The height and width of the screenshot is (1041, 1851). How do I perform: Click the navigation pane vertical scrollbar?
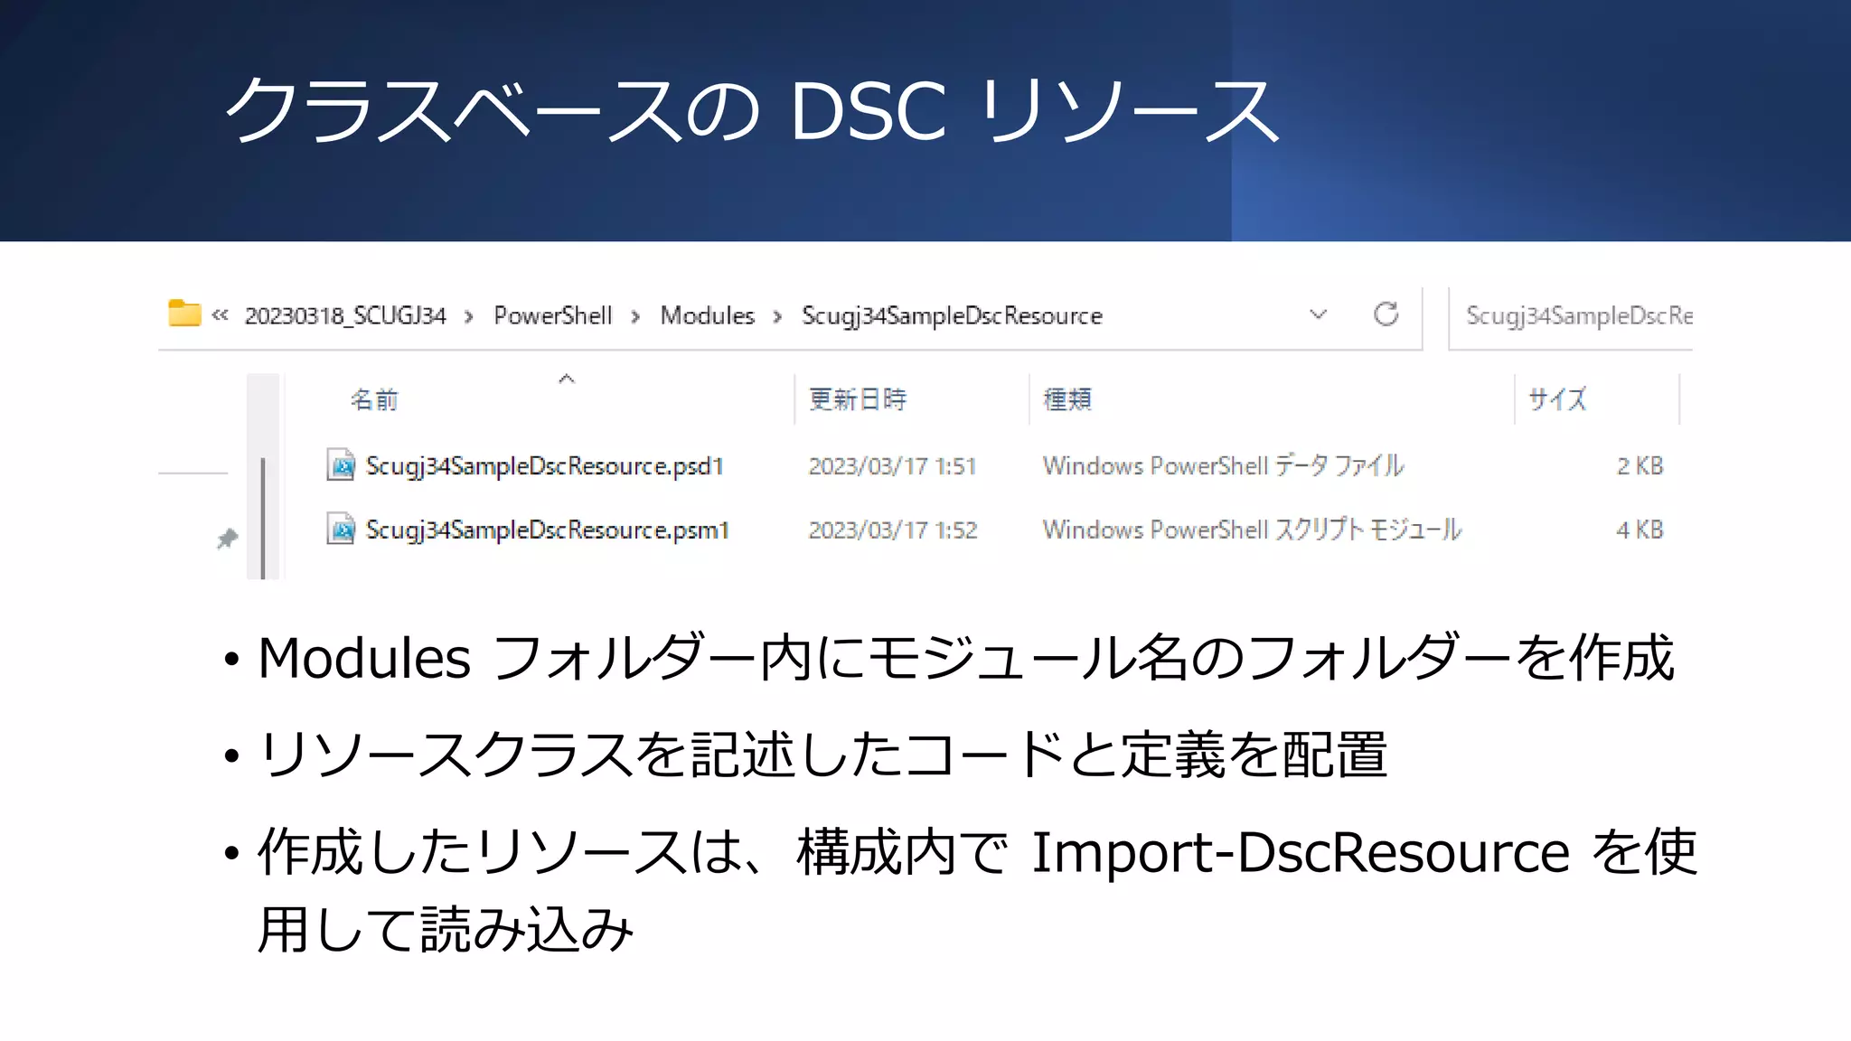point(263,518)
